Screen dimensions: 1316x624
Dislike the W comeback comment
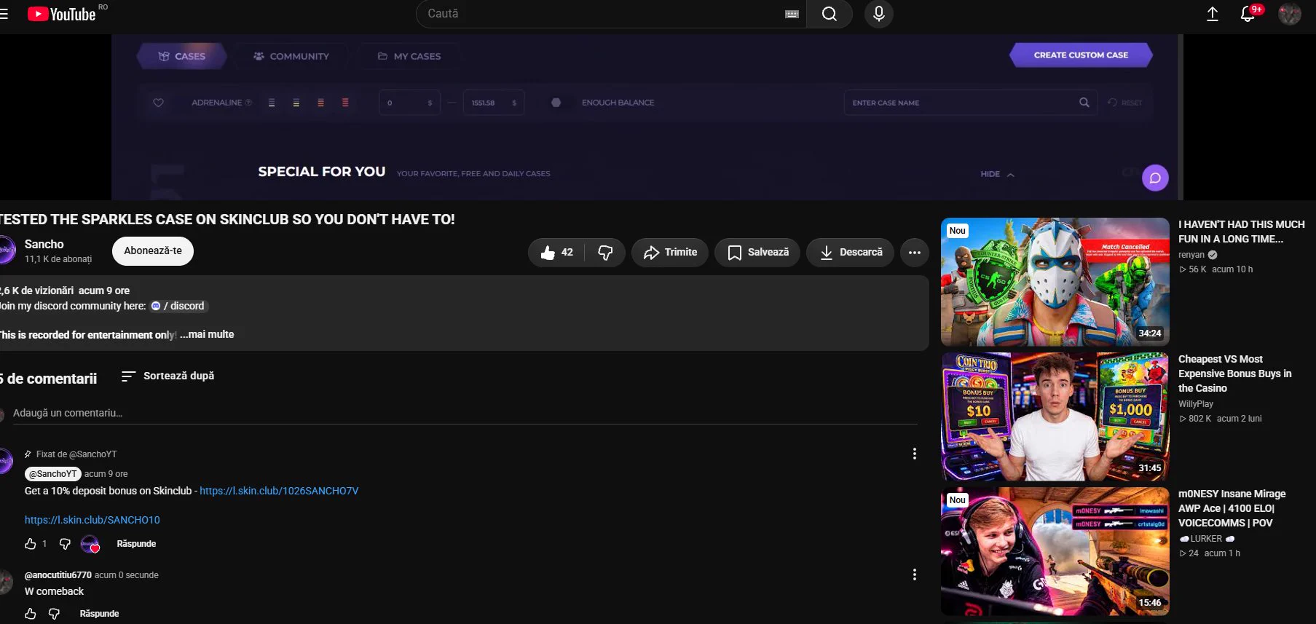[x=54, y=614]
